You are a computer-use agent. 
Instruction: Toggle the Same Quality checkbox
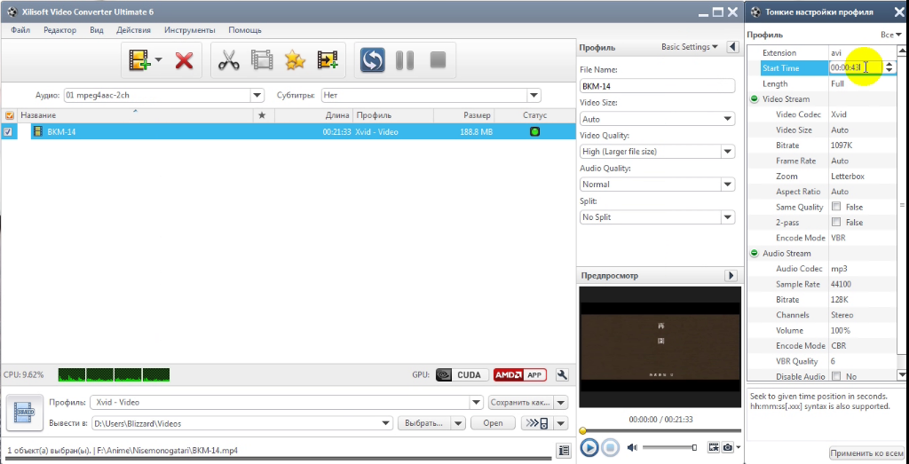coord(836,207)
